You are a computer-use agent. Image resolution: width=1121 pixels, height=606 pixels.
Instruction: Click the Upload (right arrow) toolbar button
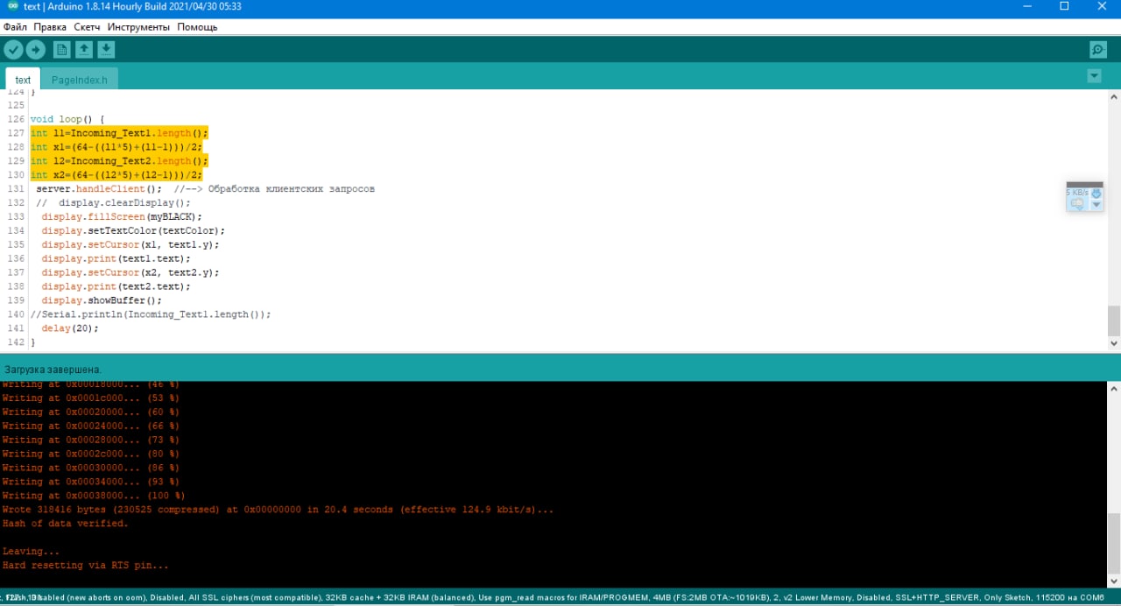click(x=36, y=49)
